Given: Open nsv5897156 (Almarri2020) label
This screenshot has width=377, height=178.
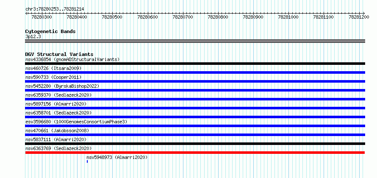Looking at the screenshot, I should tap(56, 104).
